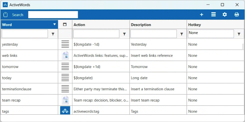The width and height of the screenshot is (245, 122).
Task: Click the Search label in the toolbar
Action: (x=18, y=15)
